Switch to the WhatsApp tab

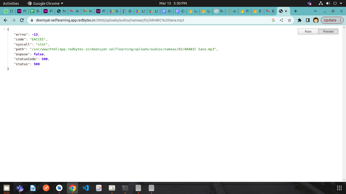pyautogui.click(x=9, y=11)
